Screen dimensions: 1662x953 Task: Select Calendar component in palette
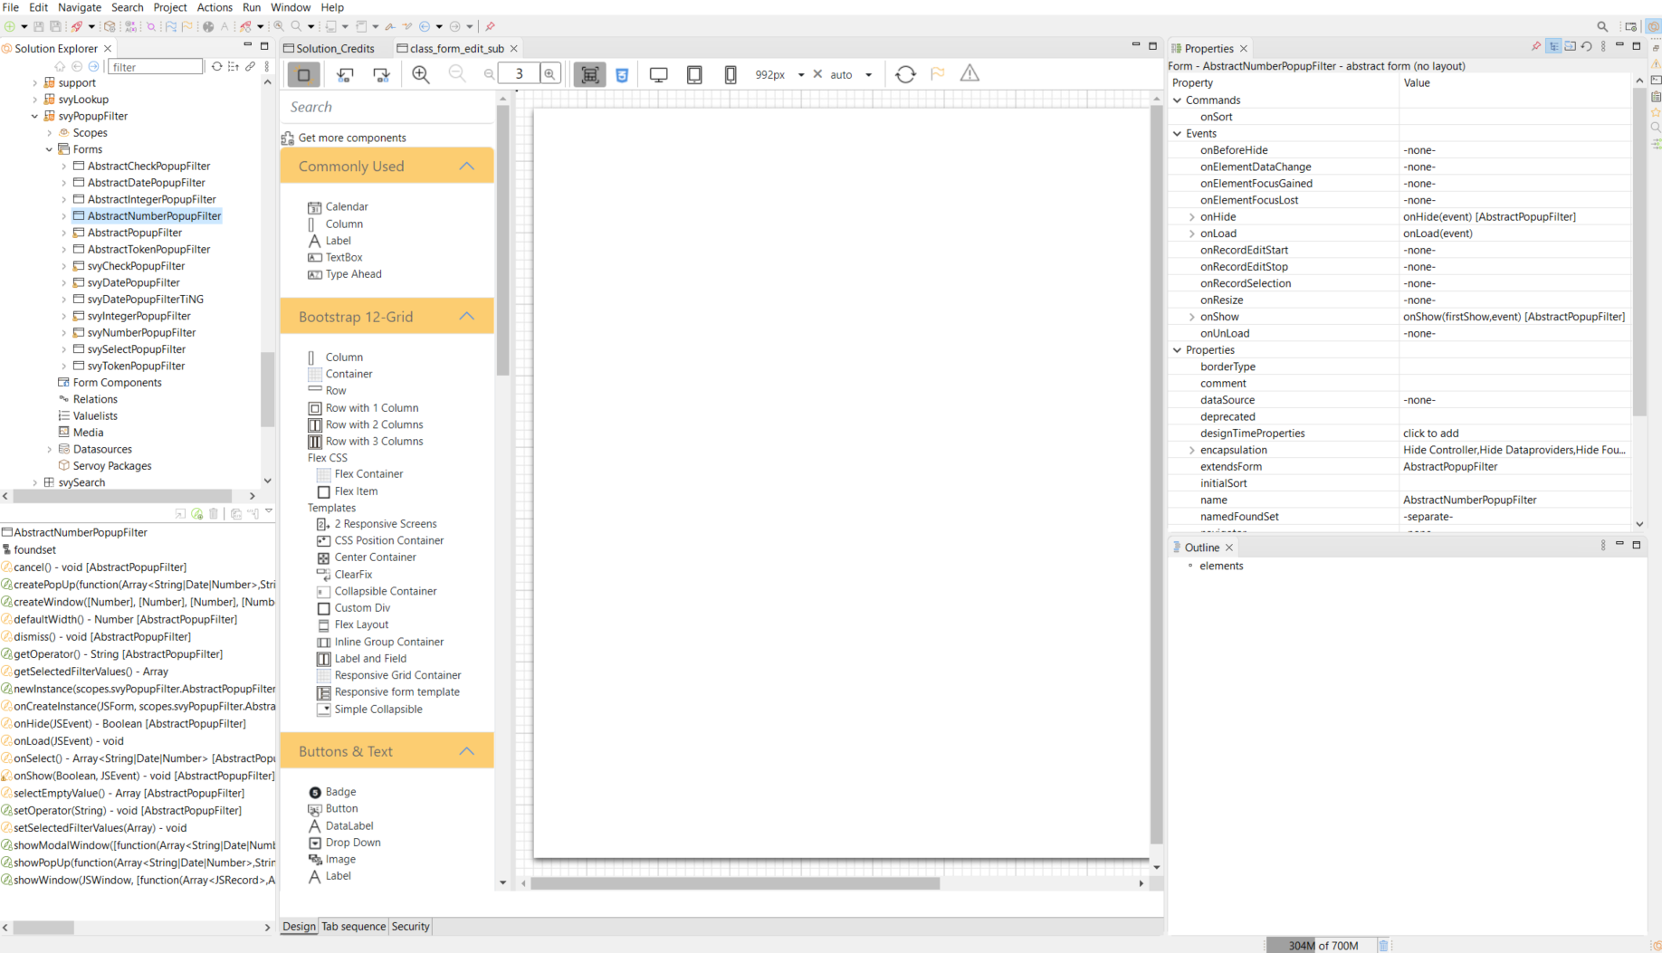tap(338, 206)
